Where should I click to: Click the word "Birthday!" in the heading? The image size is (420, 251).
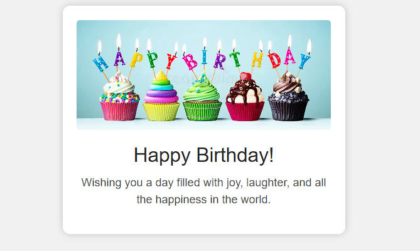pyautogui.click(x=235, y=155)
